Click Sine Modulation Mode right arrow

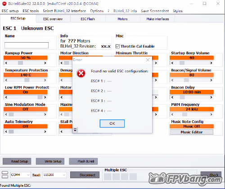pos(45,114)
